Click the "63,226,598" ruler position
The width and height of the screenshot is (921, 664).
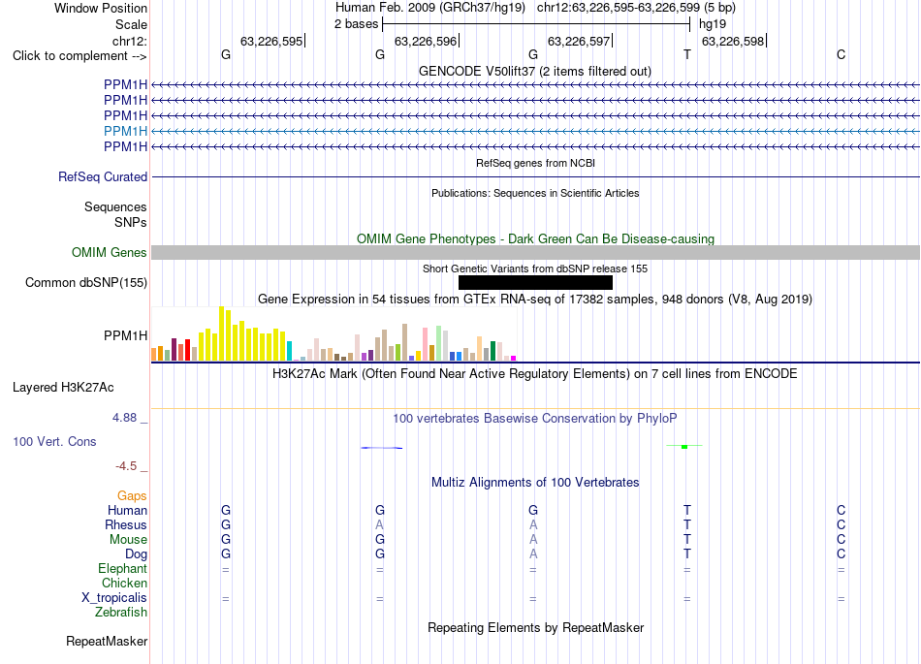coord(733,41)
